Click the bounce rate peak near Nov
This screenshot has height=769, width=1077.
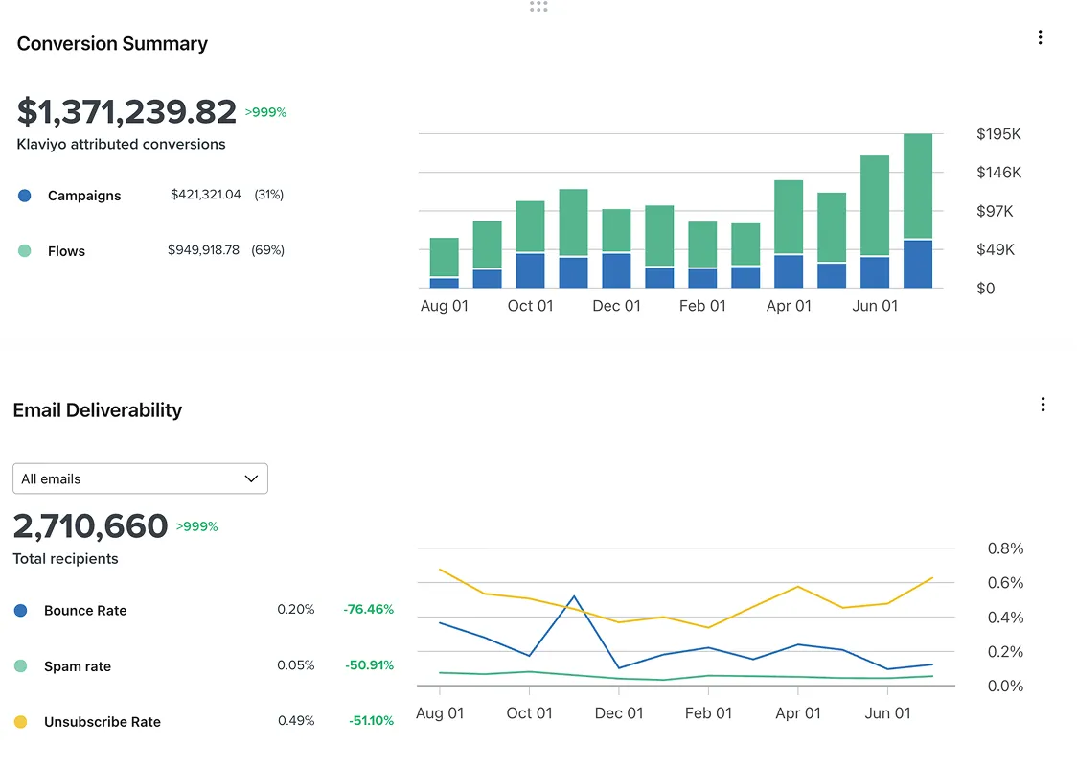574,596
